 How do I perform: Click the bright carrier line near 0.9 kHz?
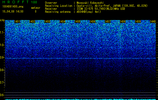[x=80, y=58]
